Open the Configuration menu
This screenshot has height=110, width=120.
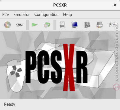pos(46,15)
